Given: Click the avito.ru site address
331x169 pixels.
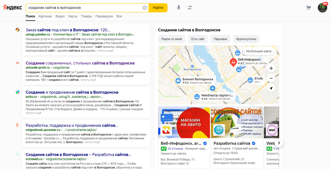Looking at the screenshot, I should click(x=31, y=97).
